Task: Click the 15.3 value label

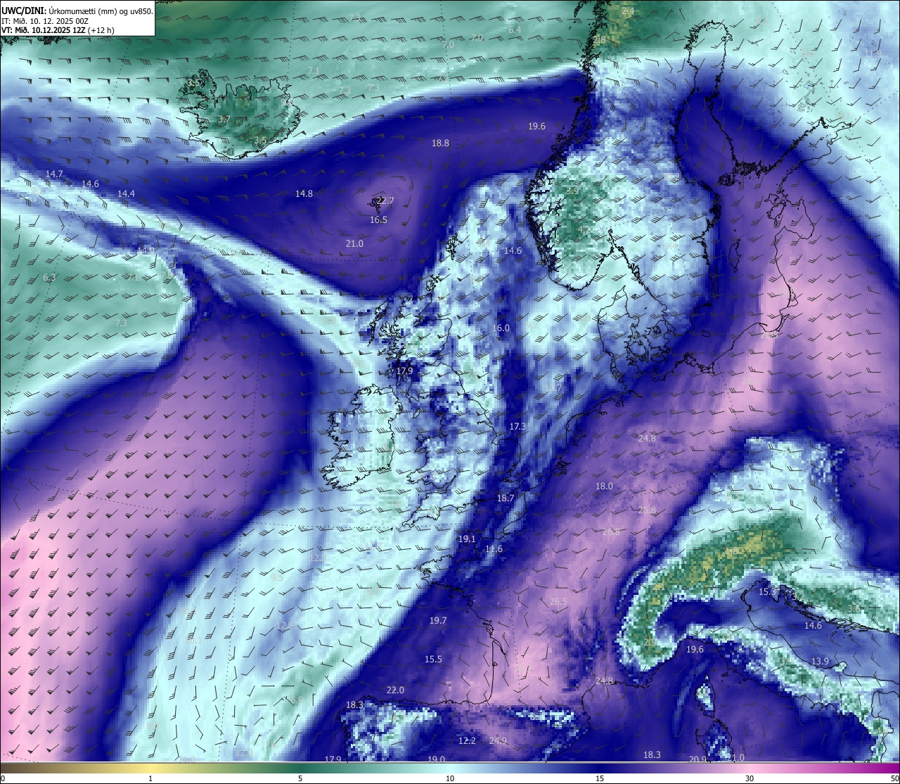Action: pos(767,591)
